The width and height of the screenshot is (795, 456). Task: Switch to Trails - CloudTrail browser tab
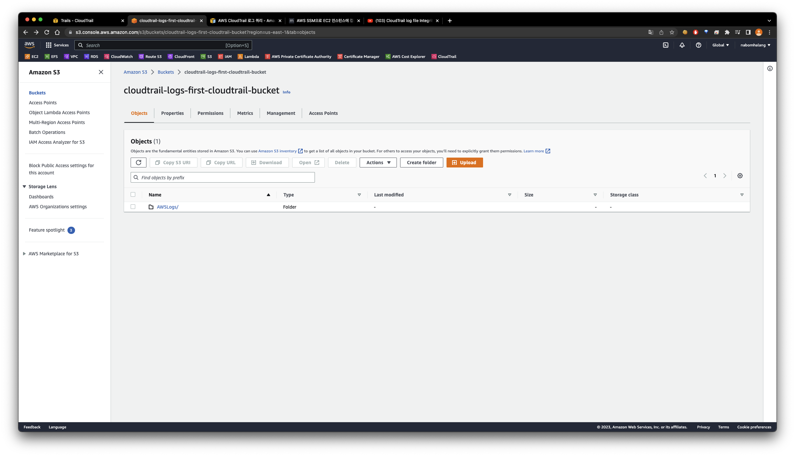88,20
